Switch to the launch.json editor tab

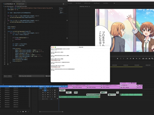pyautogui.click(x=21, y=4)
